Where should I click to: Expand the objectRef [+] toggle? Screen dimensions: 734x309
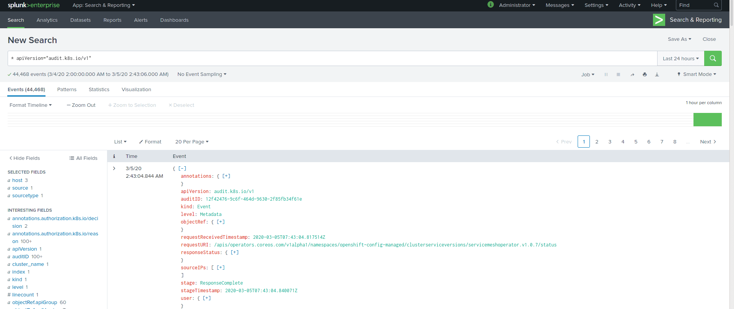221,222
